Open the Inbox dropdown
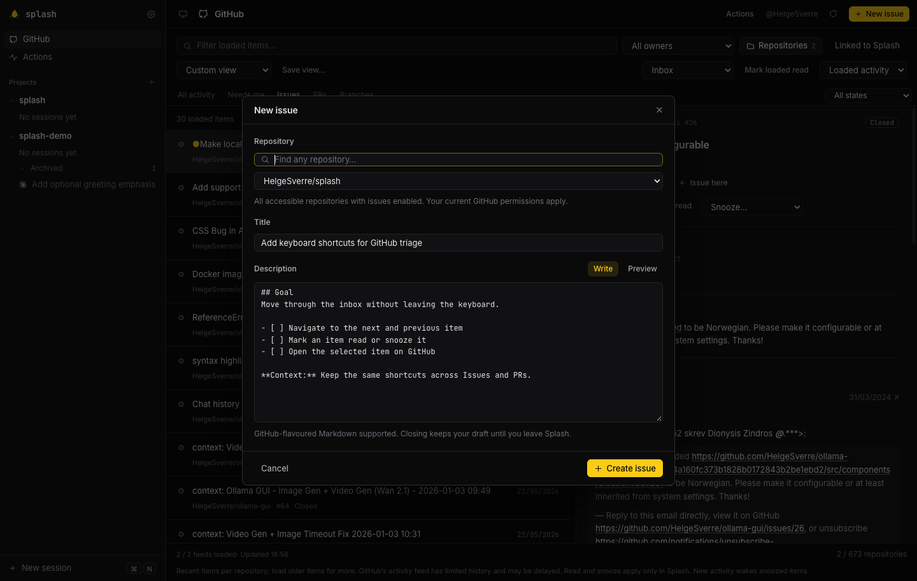 point(688,70)
